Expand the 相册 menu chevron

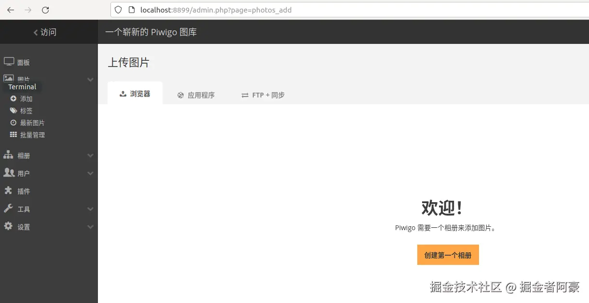click(x=90, y=156)
